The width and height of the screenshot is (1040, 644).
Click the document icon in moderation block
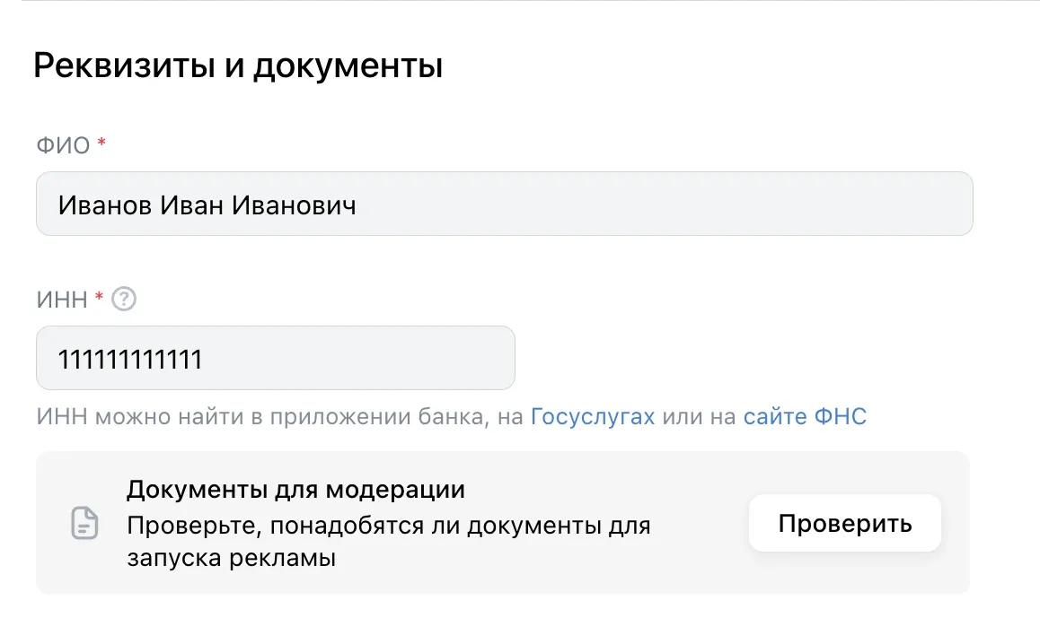85,523
